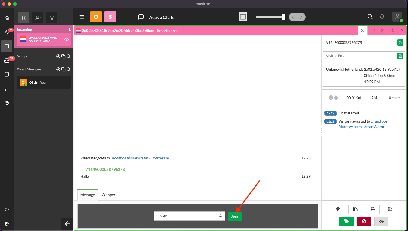Switch to knowledge base book tab
This screenshot has height=231, width=408.
coord(373,30)
